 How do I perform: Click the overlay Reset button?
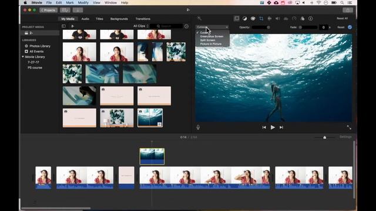(341, 28)
